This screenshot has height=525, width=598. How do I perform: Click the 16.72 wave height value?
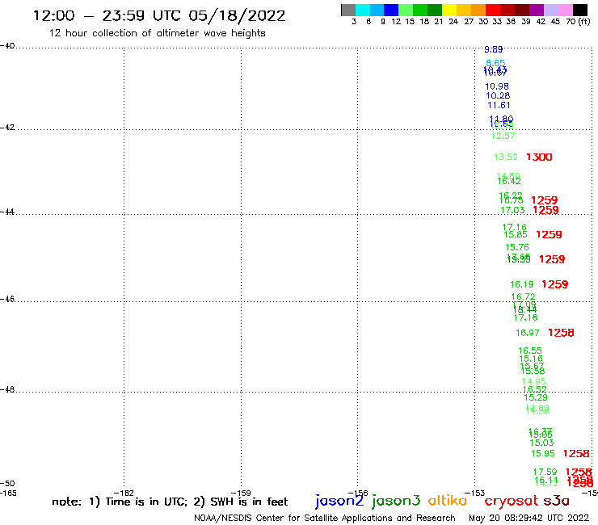click(524, 296)
